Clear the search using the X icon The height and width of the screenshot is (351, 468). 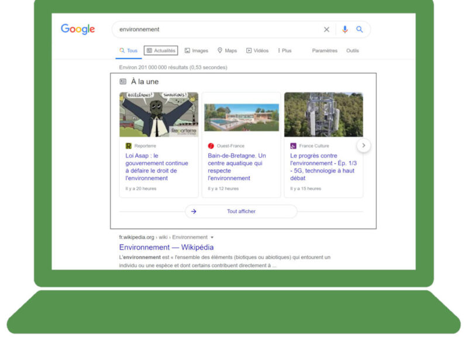pos(327,29)
